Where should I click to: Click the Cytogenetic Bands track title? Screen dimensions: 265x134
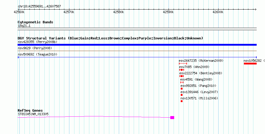[35, 22]
